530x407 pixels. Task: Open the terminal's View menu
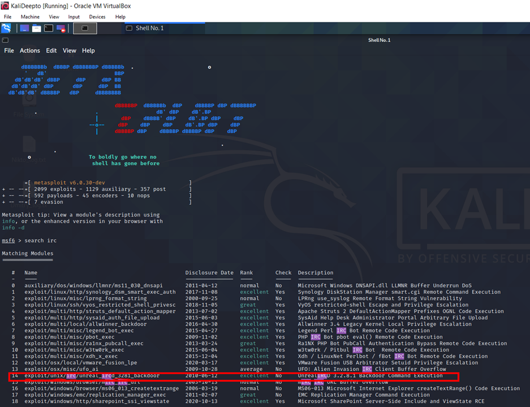pos(70,51)
